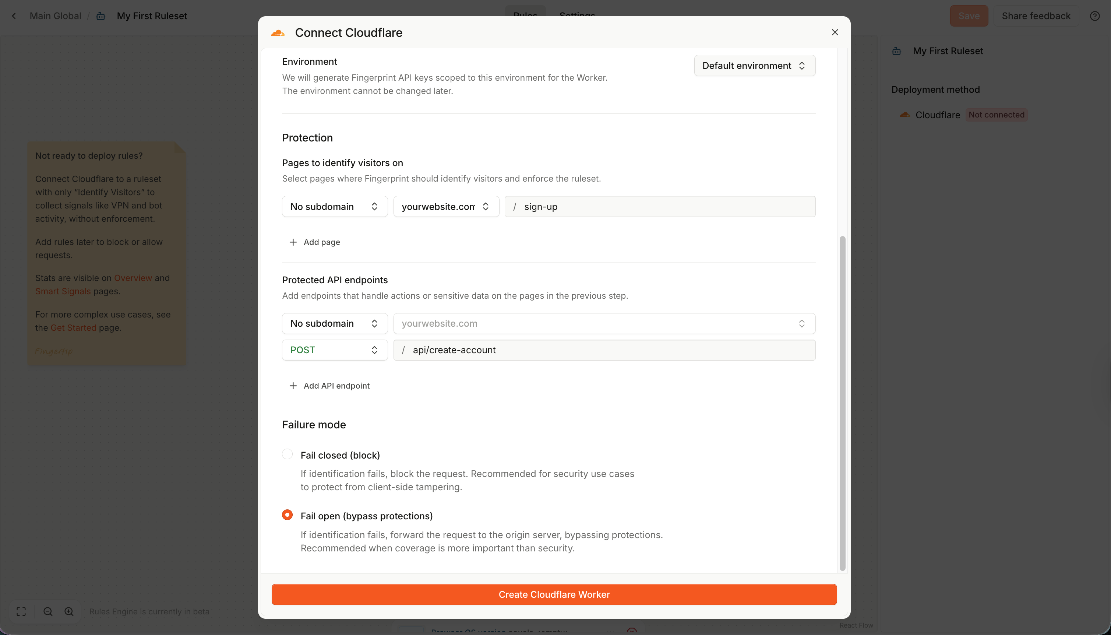Open the POST method dropdown
Image resolution: width=1111 pixels, height=635 pixels.
click(334, 350)
